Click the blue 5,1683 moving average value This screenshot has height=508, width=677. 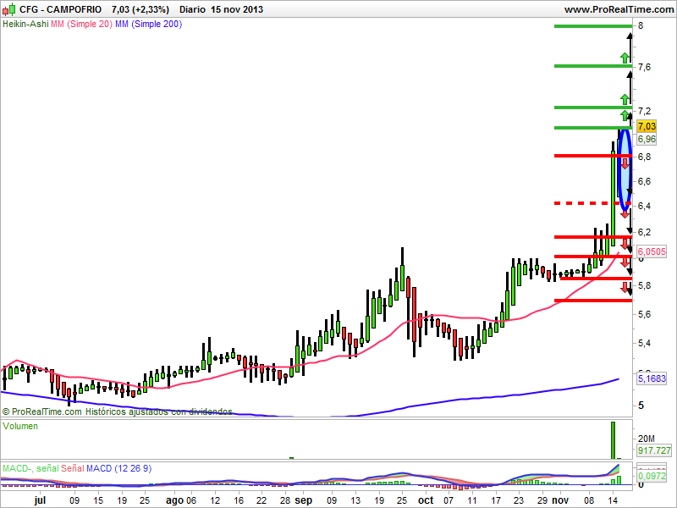(x=652, y=378)
